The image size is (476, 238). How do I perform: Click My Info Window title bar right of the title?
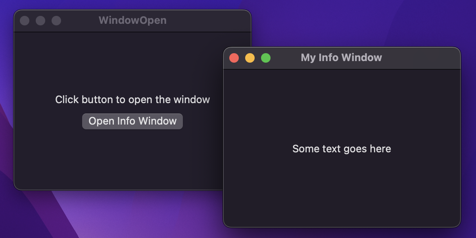[x=420, y=58]
